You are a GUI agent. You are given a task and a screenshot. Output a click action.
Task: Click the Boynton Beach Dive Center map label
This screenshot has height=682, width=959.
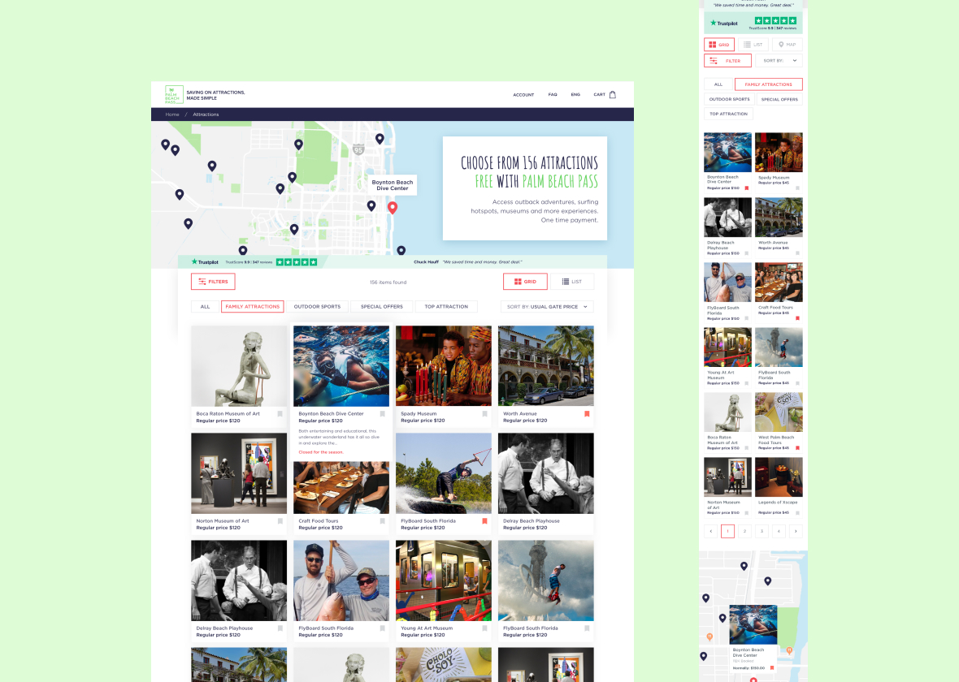393,185
